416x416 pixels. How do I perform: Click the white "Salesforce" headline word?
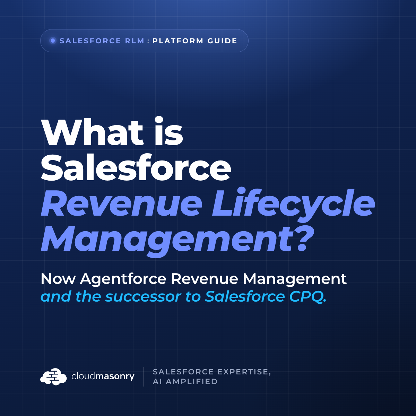coord(136,167)
